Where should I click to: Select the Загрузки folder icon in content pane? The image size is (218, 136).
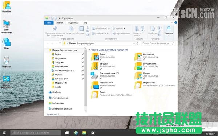[x=95, y=66]
